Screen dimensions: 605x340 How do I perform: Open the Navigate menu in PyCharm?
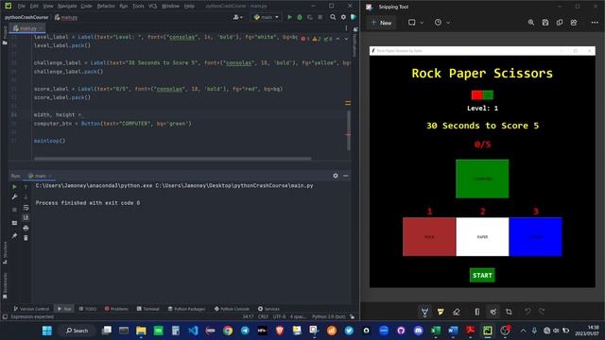(67, 7)
